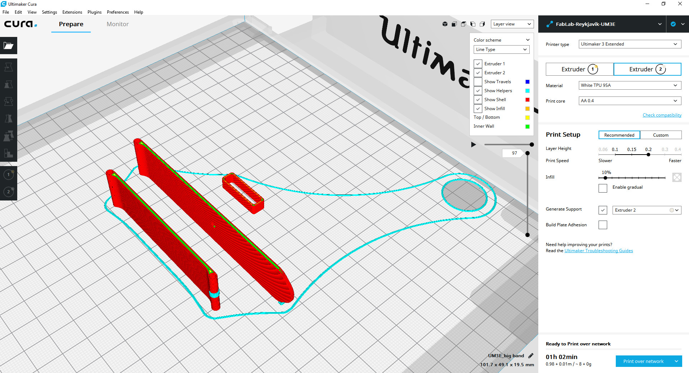Open the Material dropdown showing White TPU 95A
This screenshot has height=373, width=689.
click(630, 85)
